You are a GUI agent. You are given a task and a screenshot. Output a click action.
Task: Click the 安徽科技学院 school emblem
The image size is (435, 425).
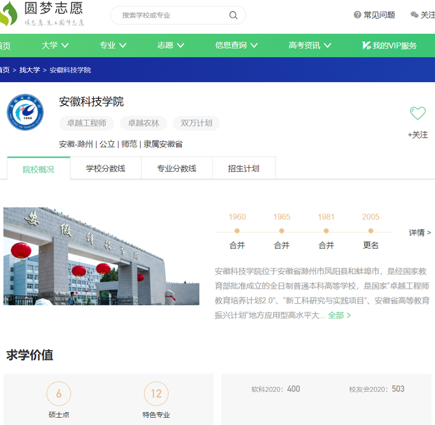pyautogui.click(x=25, y=112)
